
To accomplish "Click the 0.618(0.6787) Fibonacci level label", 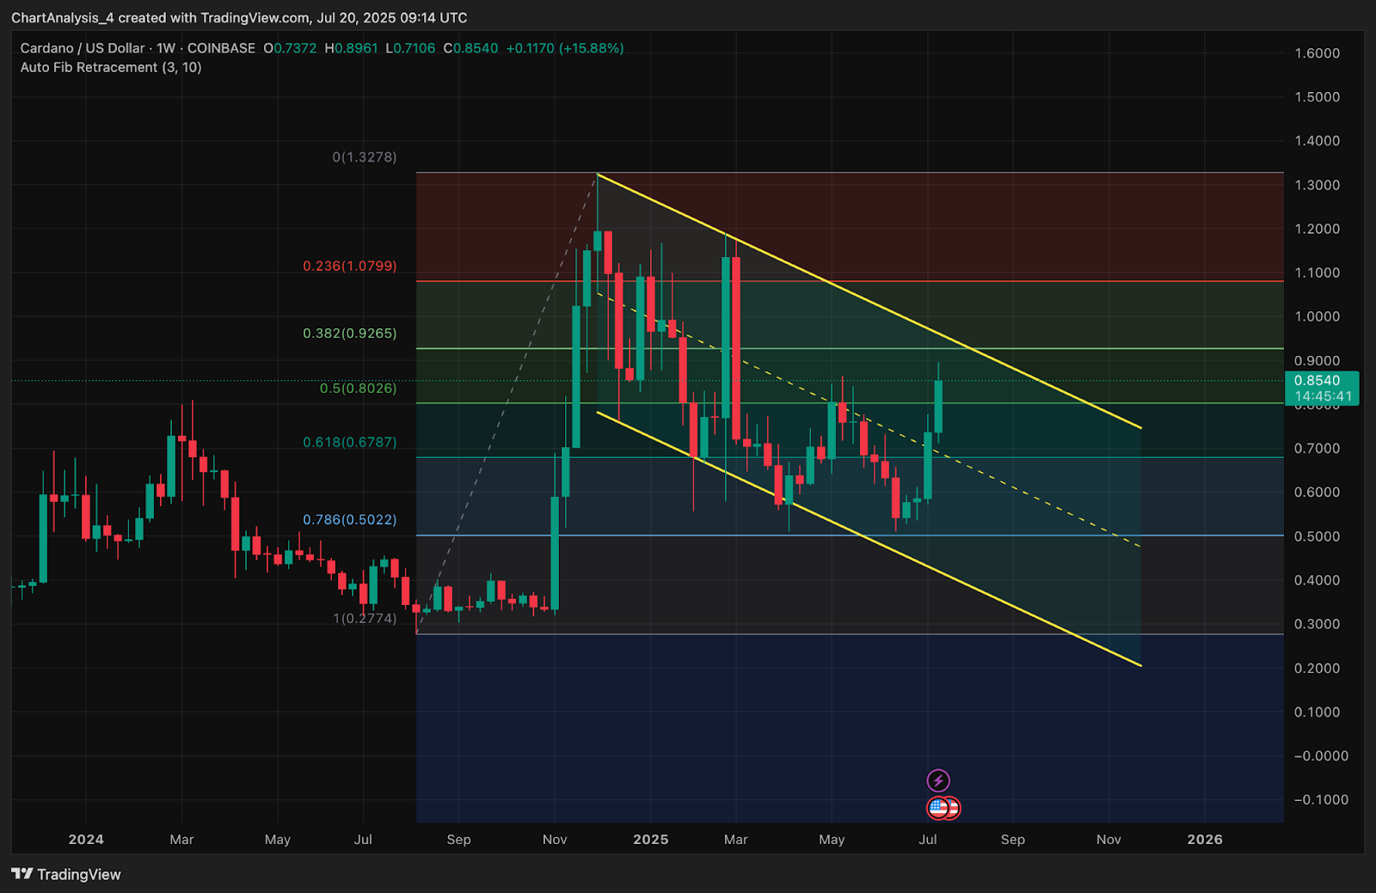I will click(x=349, y=443).
